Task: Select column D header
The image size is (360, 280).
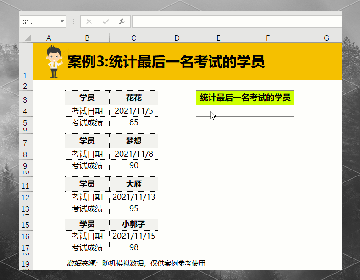Action: [177, 38]
